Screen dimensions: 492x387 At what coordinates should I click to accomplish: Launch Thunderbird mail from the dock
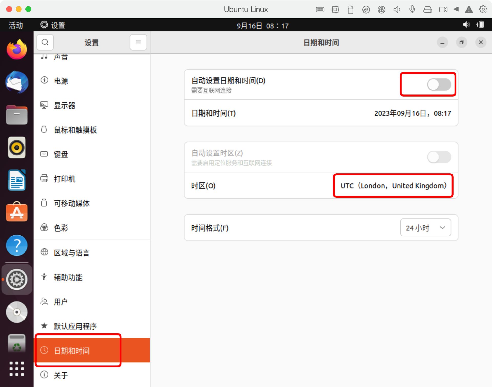pos(17,82)
